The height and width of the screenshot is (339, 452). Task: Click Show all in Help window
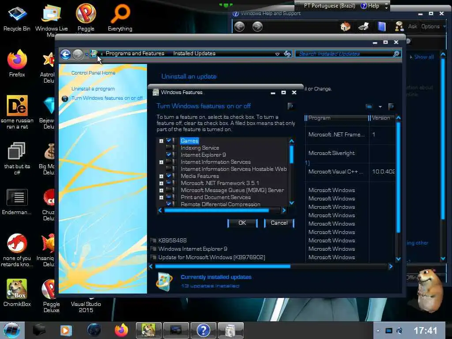pos(424,57)
